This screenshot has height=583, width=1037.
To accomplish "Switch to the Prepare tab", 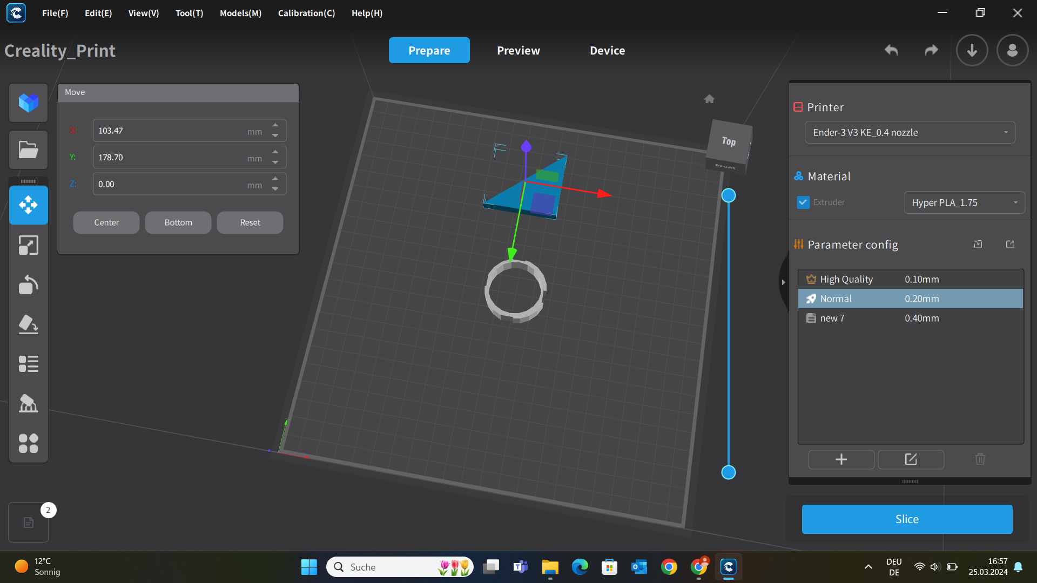I will click(x=429, y=50).
